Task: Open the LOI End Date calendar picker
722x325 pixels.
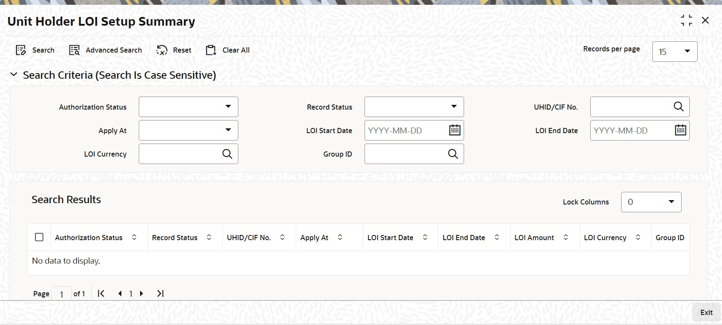Action: [x=680, y=130]
